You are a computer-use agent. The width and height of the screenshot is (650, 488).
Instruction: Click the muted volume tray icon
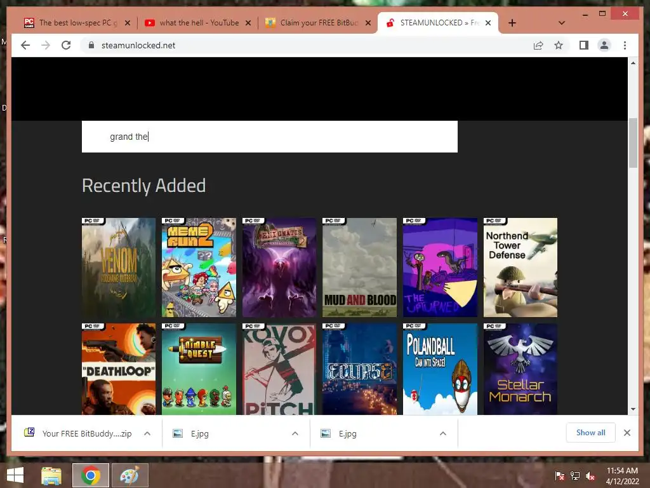pos(590,476)
